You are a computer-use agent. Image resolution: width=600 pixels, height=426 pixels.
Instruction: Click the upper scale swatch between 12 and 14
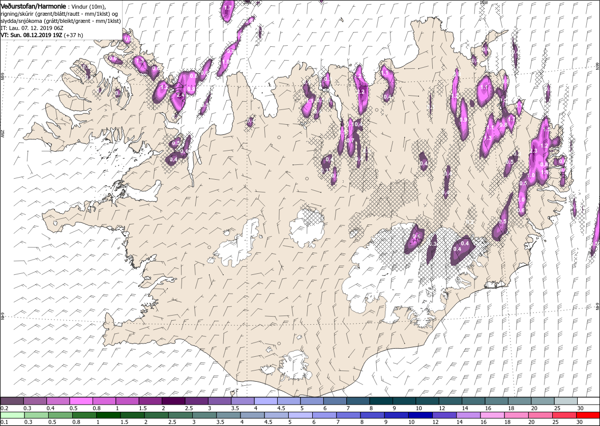click(x=450, y=401)
